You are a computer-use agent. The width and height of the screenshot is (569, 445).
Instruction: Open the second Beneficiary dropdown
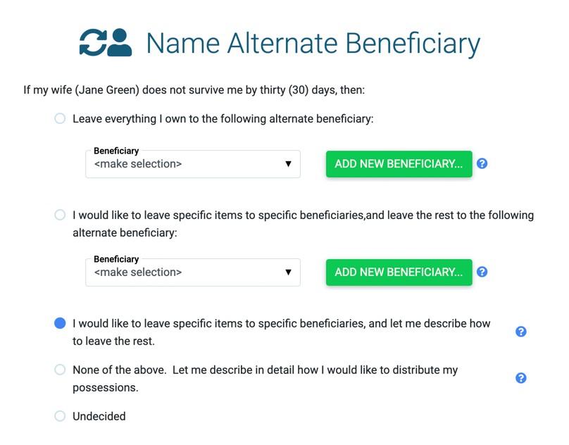click(192, 272)
